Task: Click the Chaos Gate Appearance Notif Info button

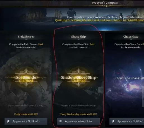Action: click(127, 121)
